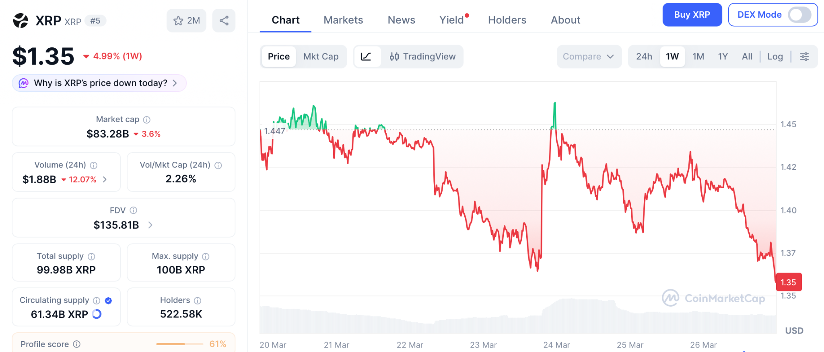This screenshot has height=352, width=824.
Task: Click the share icon button
Action: click(224, 20)
